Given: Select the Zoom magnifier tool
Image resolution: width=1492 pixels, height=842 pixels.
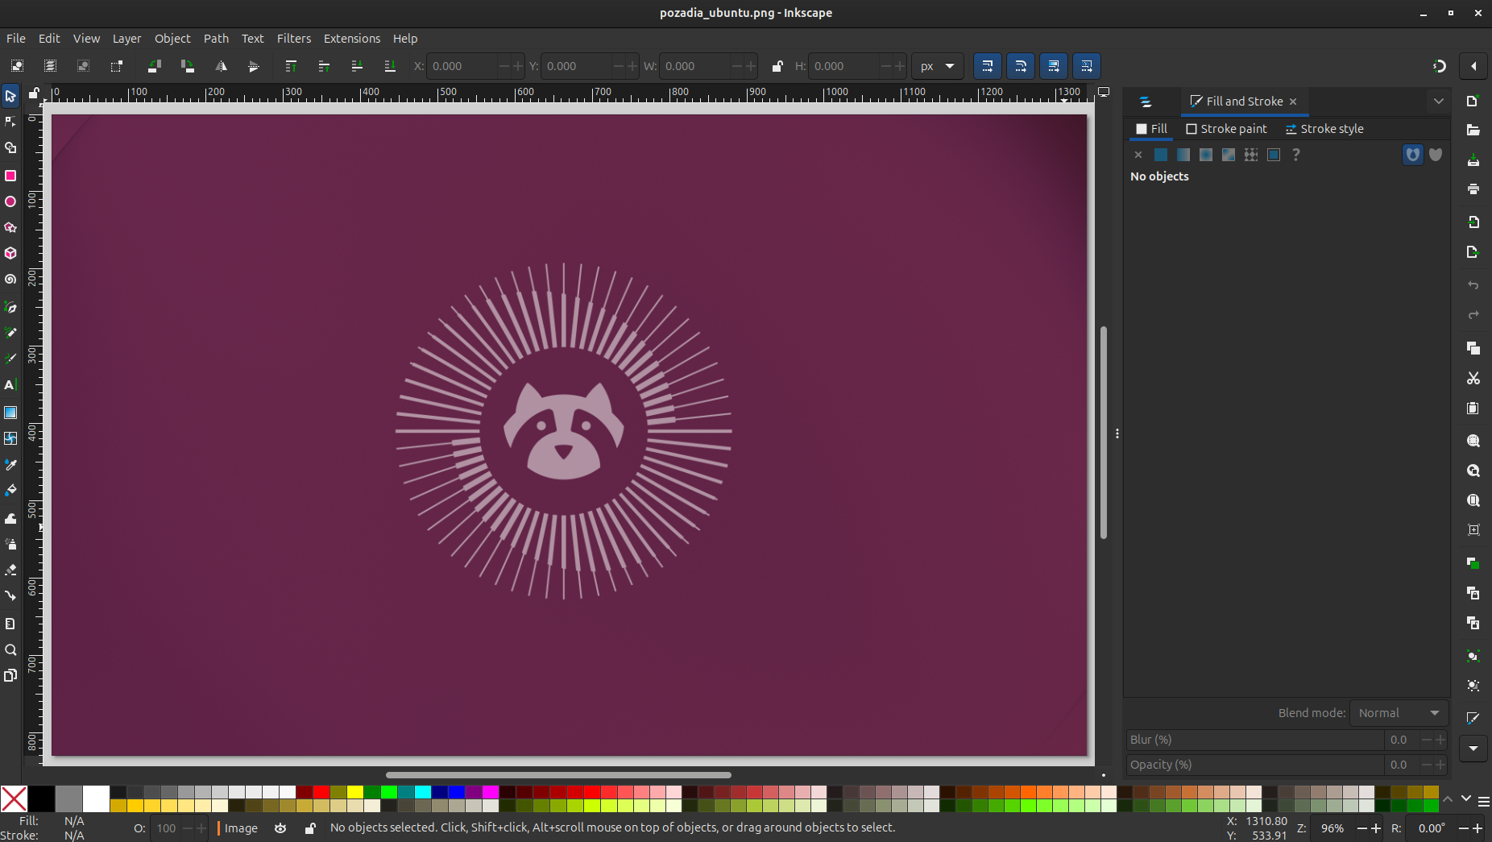Looking at the screenshot, I should click(10, 649).
